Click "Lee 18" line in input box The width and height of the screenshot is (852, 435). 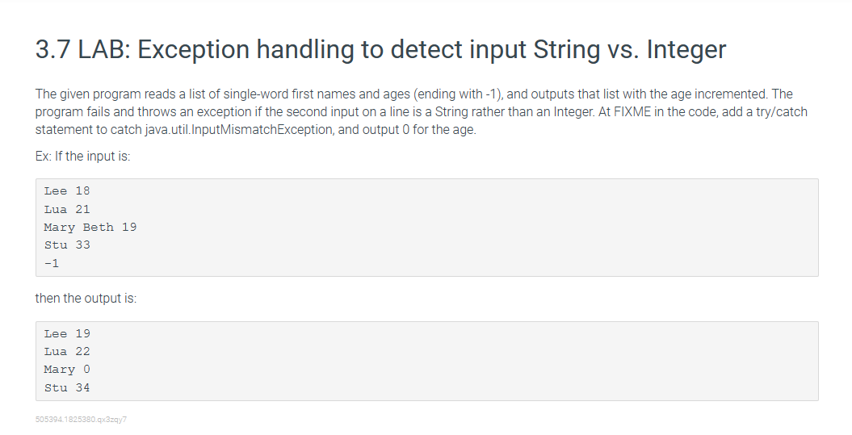point(67,191)
